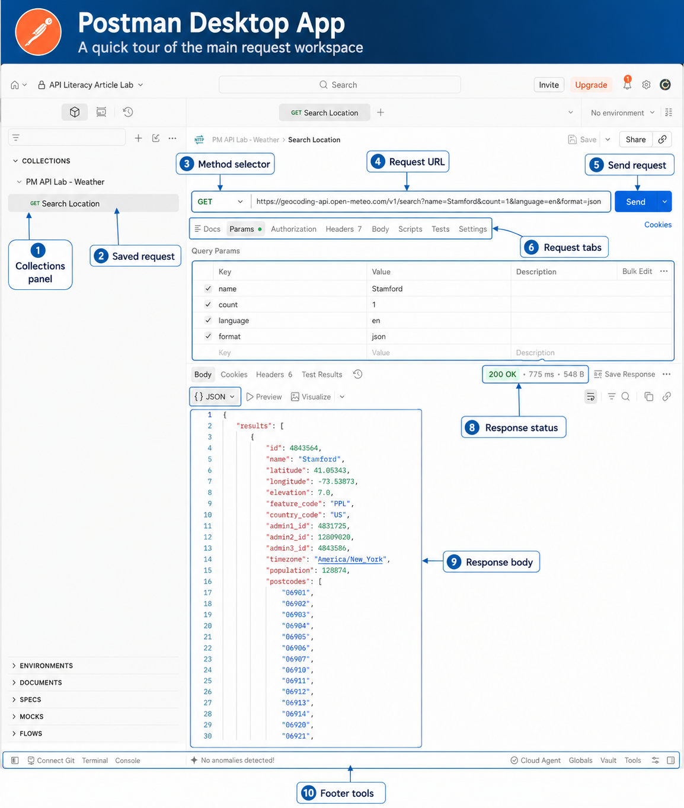The height and width of the screenshot is (808, 684).
Task: Filter the response body icon
Action: (612, 397)
